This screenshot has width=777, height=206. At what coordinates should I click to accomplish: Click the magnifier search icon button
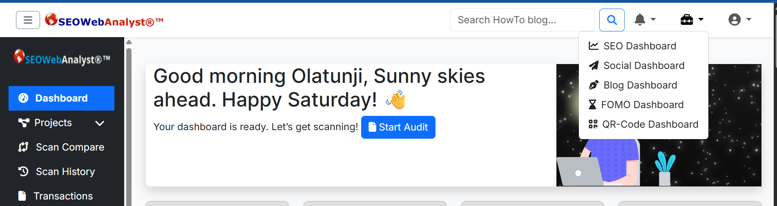(x=612, y=20)
